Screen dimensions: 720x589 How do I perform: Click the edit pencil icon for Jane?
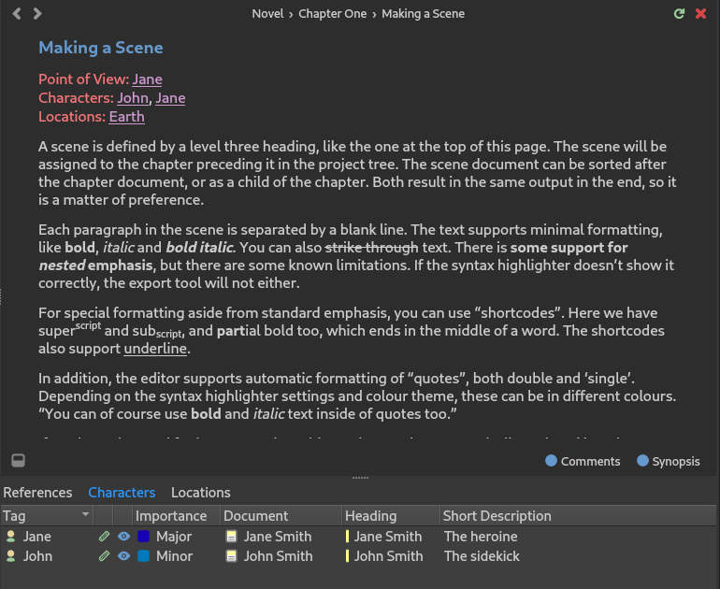click(x=104, y=537)
